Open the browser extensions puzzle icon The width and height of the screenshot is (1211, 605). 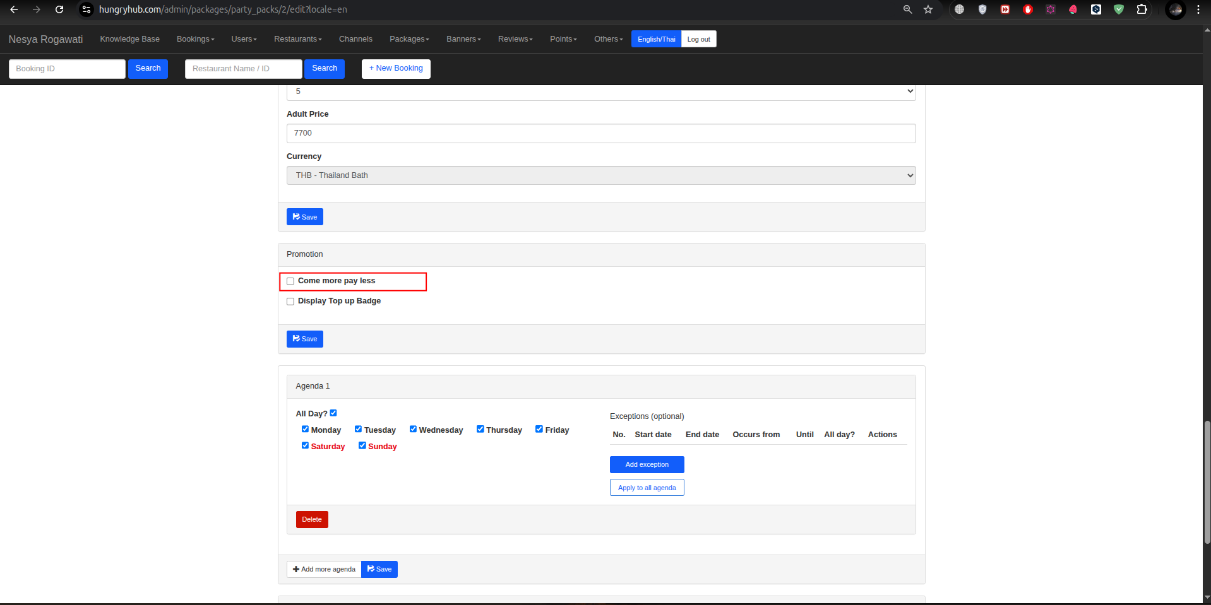(1142, 9)
